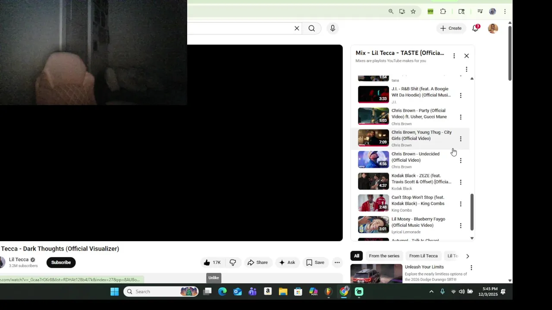
Task: Open Mix playlist header options menu
Action: click(x=454, y=56)
